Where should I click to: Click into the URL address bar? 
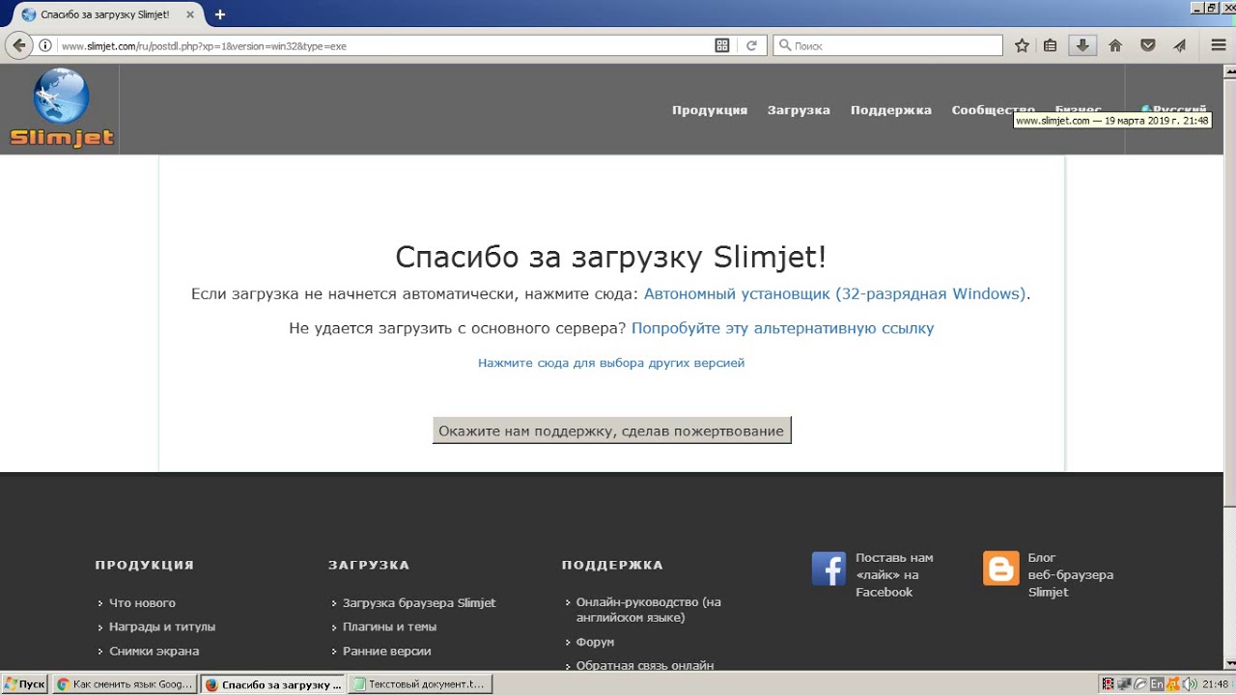(386, 45)
